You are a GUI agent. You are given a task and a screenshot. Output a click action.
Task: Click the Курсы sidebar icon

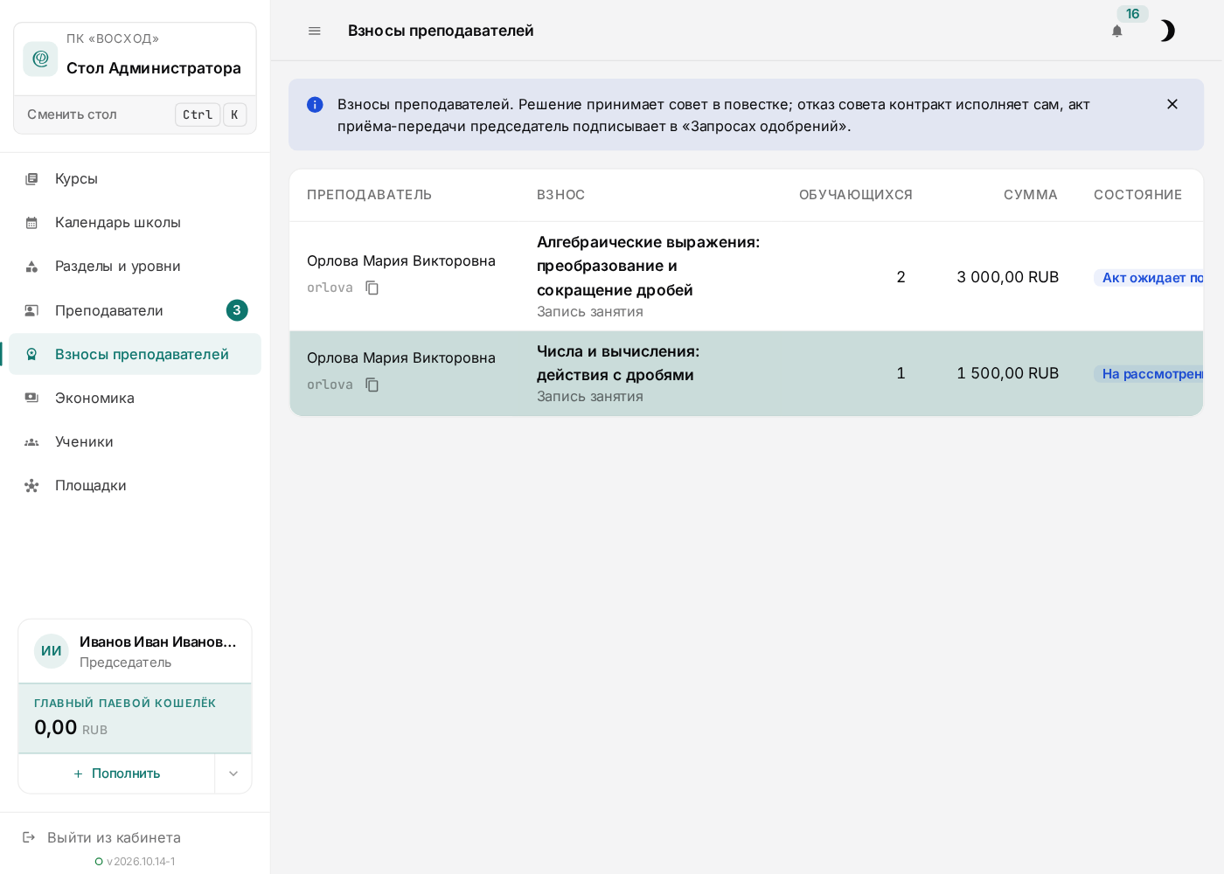(31, 178)
